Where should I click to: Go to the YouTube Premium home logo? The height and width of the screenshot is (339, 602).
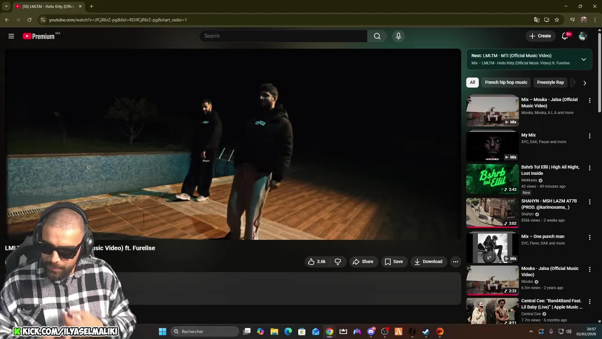pos(39,36)
